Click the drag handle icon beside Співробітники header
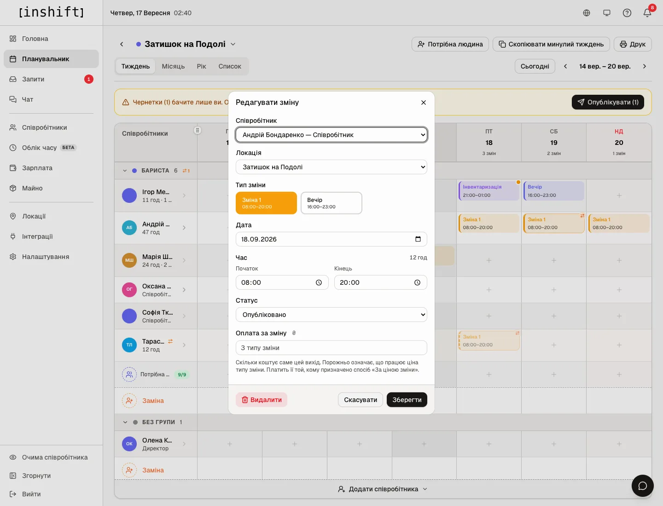 198,130
